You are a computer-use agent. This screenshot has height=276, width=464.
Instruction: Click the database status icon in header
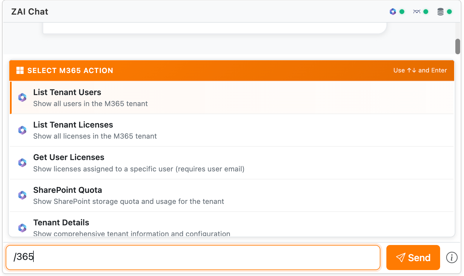tap(440, 12)
